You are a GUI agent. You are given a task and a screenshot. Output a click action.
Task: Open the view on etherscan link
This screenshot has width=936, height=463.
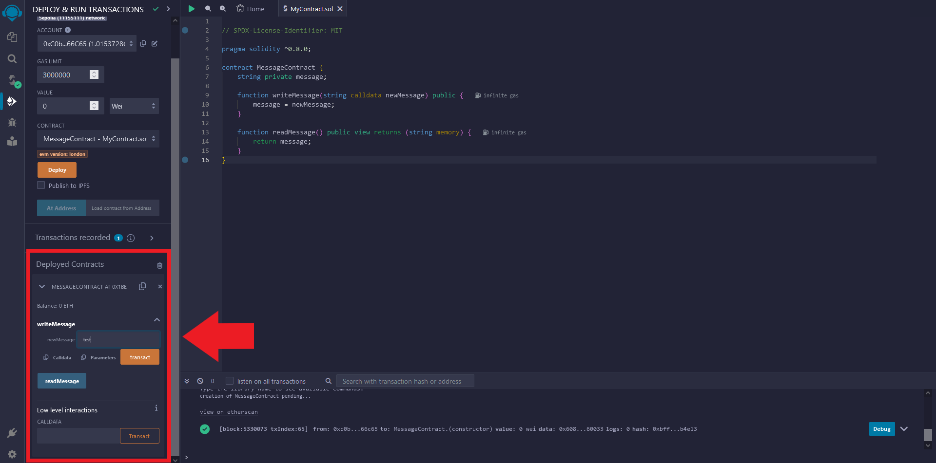tap(229, 412)
